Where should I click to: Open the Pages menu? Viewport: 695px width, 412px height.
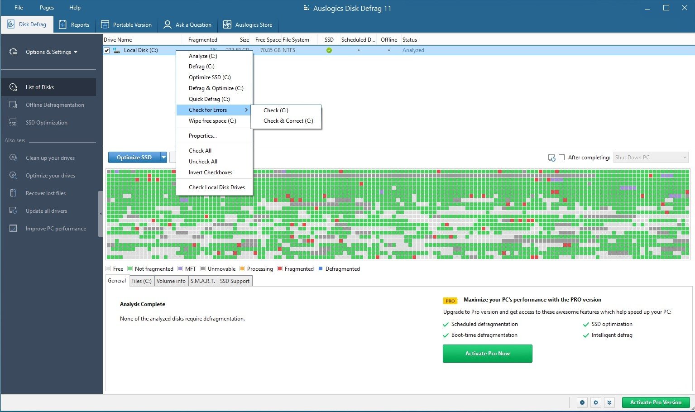point(47,8)
